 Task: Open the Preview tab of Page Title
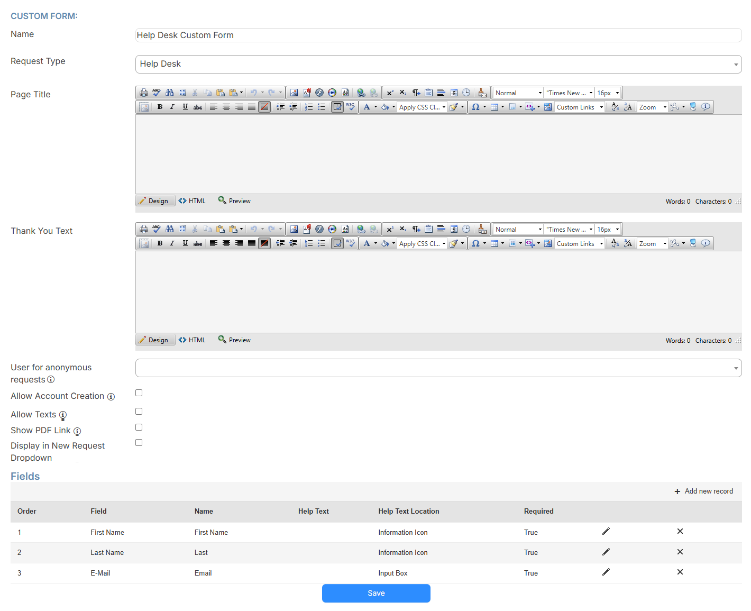(234, 200)
